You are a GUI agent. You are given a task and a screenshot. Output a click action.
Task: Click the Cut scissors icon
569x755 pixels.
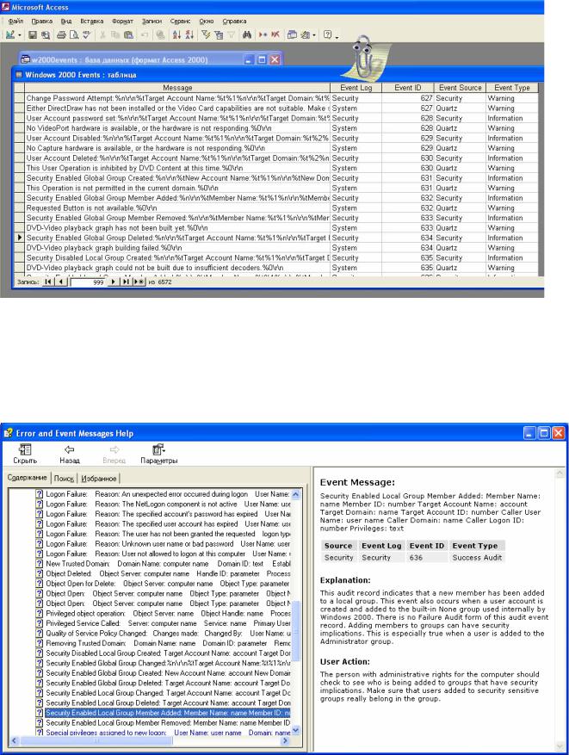click(102, 34)
